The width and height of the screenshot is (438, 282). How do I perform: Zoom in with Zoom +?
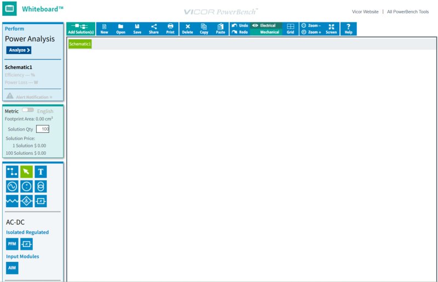(x=311, y=32)
